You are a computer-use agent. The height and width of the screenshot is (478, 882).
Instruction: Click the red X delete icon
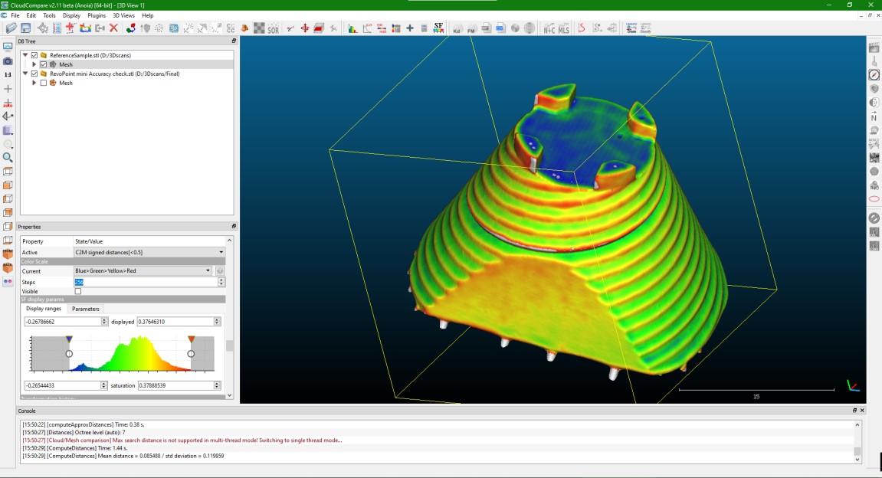tap(113, 28)
